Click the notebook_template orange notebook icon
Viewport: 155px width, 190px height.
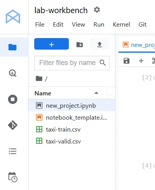point(39,117)
